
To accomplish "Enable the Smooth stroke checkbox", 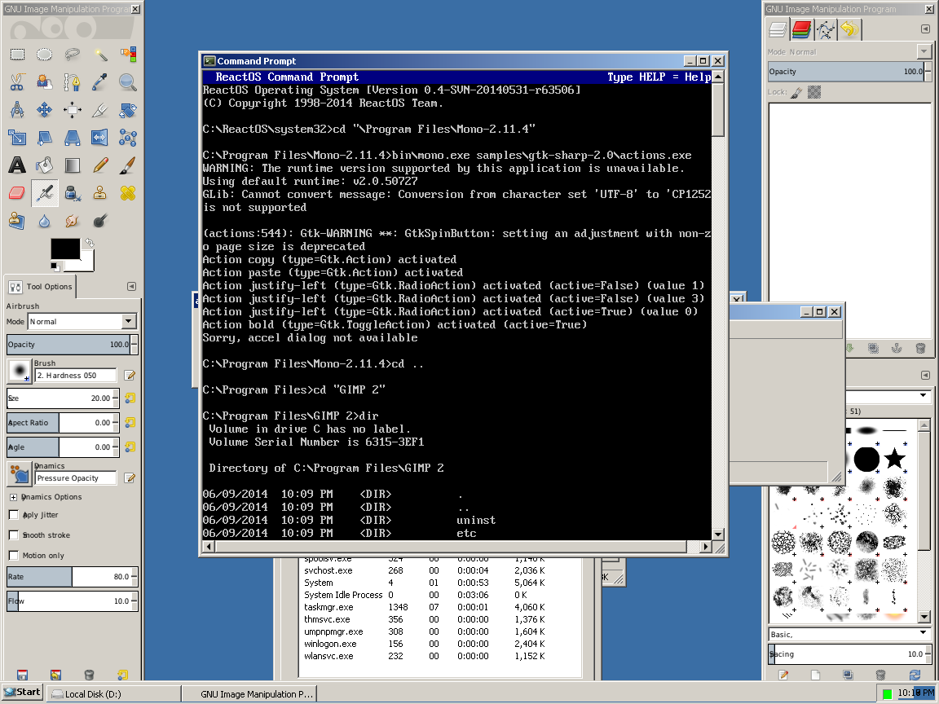I will (14, 535).
